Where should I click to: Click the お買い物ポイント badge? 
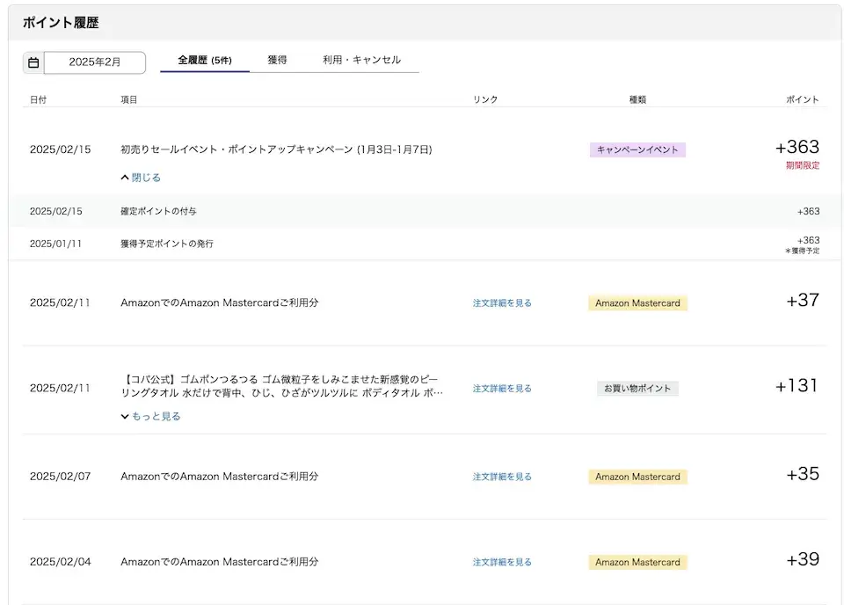point(637,388)
